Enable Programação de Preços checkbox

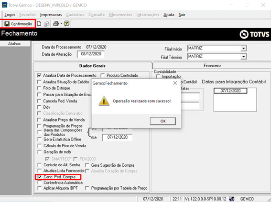pyautogui.click(x=39, y=126)
